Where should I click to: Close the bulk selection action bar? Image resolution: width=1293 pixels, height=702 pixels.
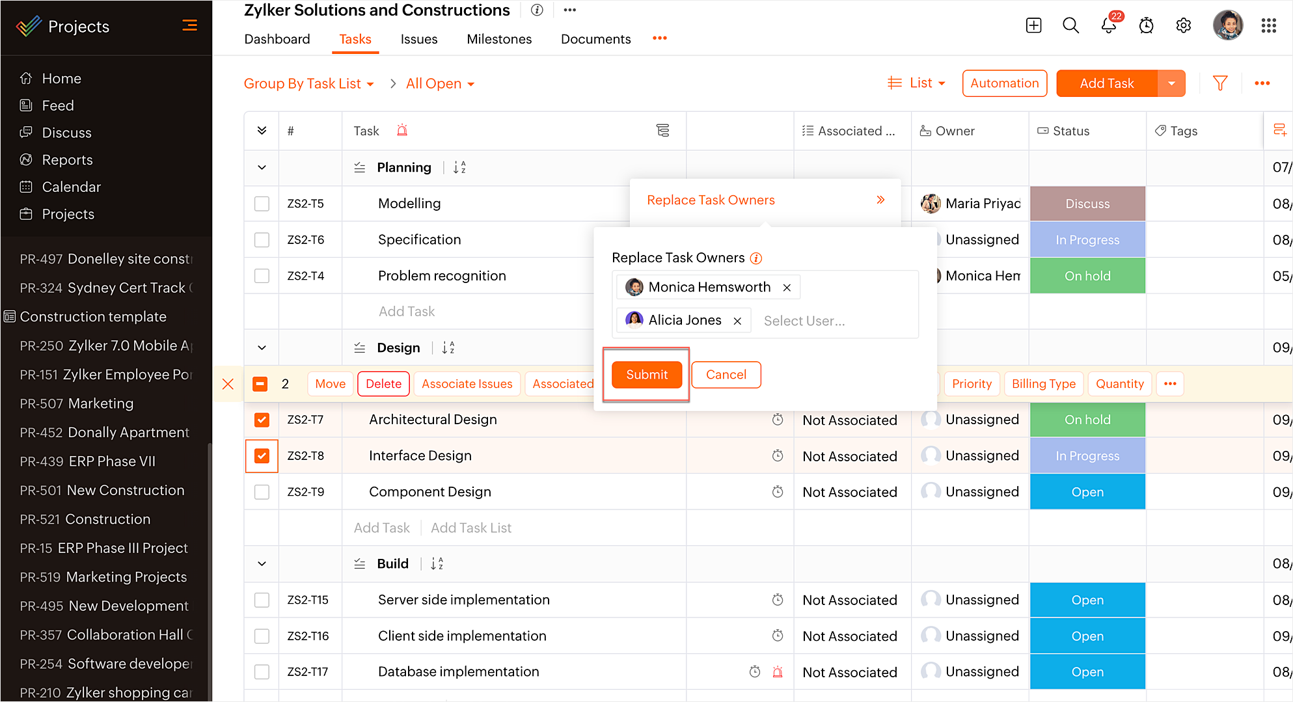click(x=228, y=384)
